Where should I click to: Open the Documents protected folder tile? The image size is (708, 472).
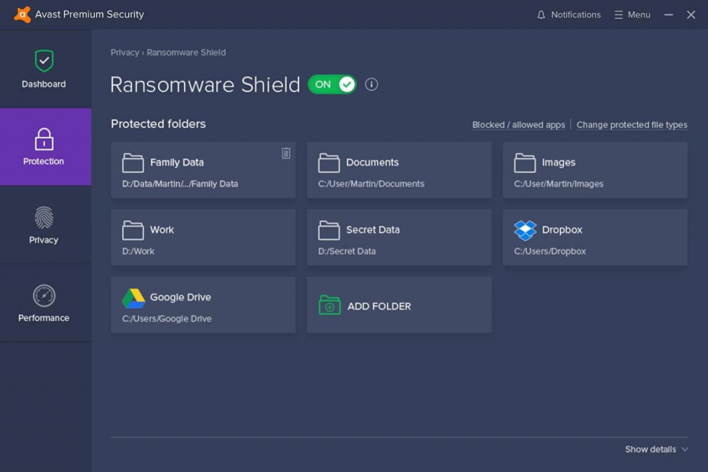[x=399, y=170]
